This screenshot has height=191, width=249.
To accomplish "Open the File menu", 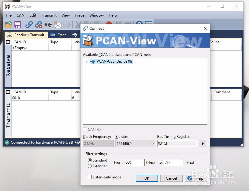I will (9, 15).
